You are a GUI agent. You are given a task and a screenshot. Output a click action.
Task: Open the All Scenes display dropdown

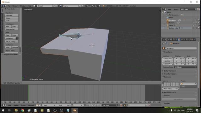click(x=188, y=9)
